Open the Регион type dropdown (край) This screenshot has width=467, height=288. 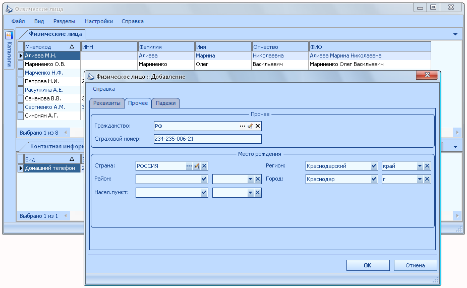[x=420, y=166]
